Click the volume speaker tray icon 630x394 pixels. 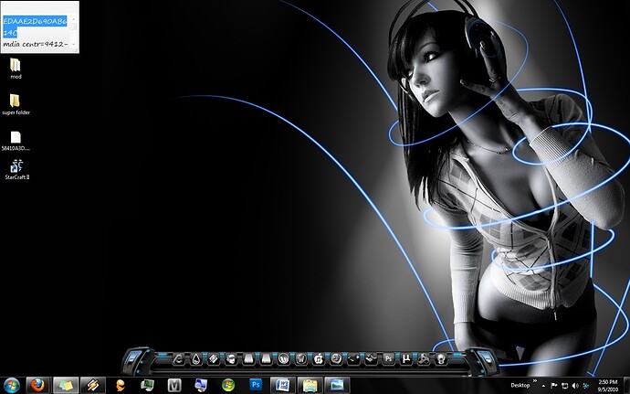(x=575, y=385)
